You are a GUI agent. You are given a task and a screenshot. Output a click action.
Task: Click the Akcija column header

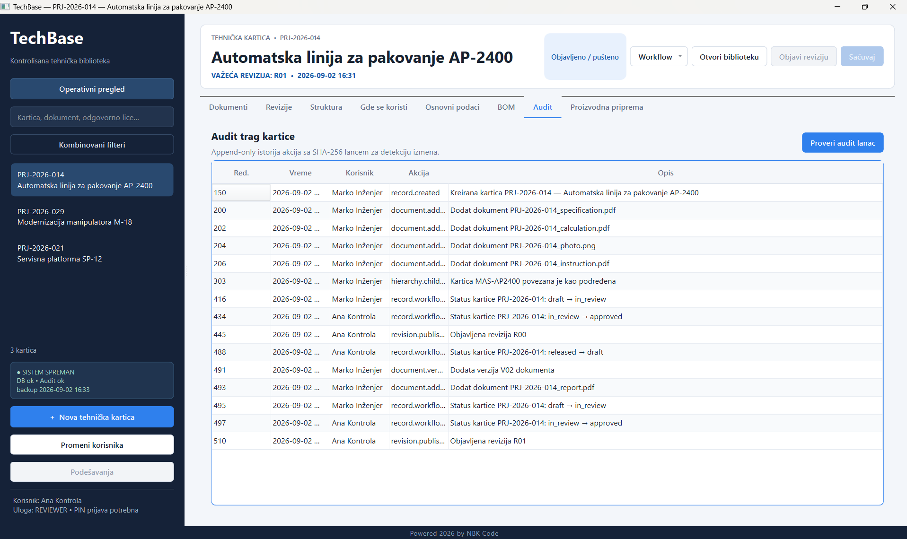419,173
